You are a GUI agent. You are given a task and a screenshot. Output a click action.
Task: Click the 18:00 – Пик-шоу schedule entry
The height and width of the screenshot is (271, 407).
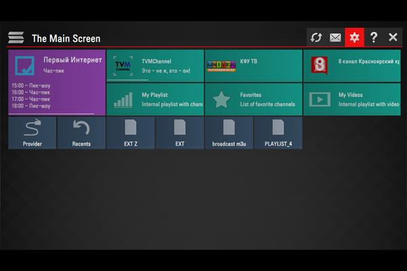click(x=31, y=106)
